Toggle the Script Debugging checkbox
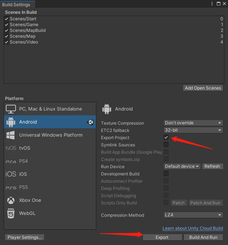 click(166, 195)
